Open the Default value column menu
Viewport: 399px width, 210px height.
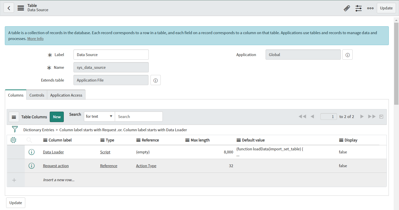click(239, 140)
